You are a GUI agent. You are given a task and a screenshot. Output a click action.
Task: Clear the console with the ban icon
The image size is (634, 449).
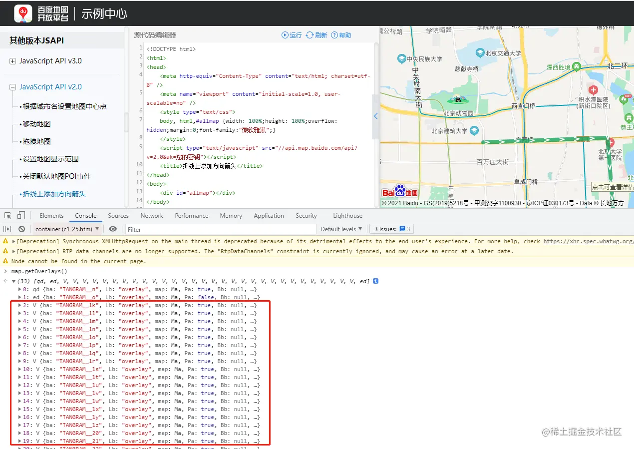point(21,229)
